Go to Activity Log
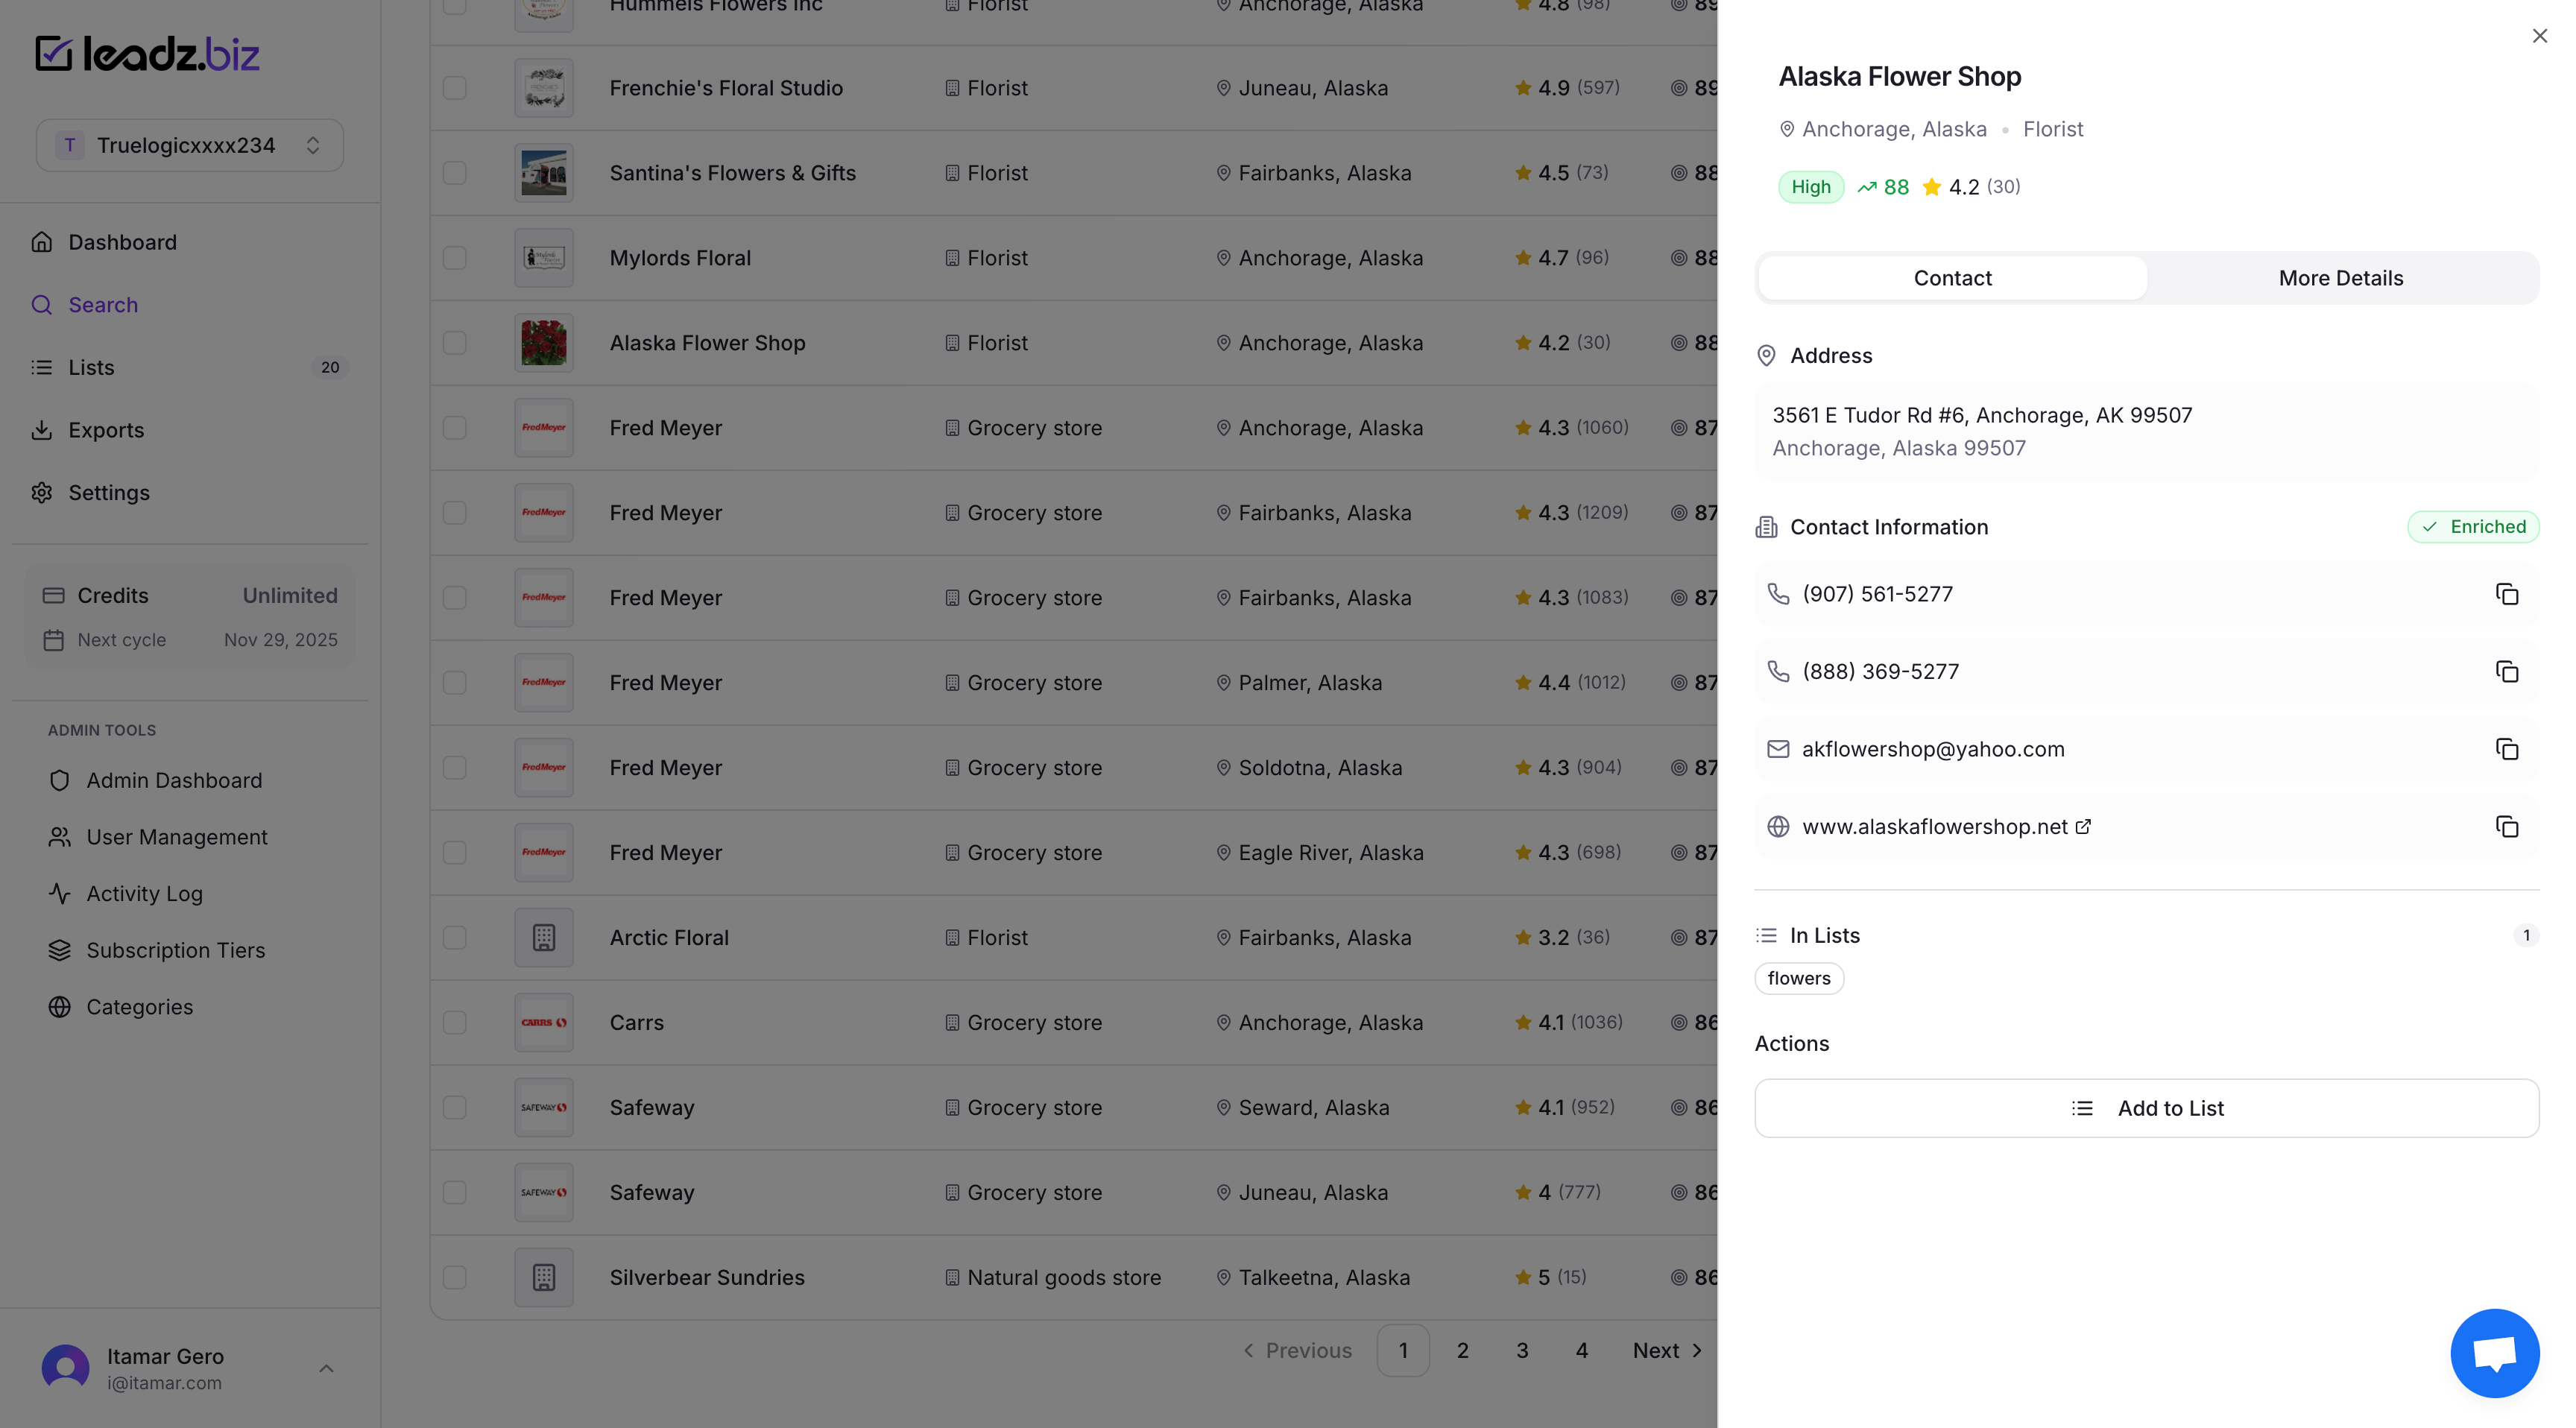 coord(144,894)
